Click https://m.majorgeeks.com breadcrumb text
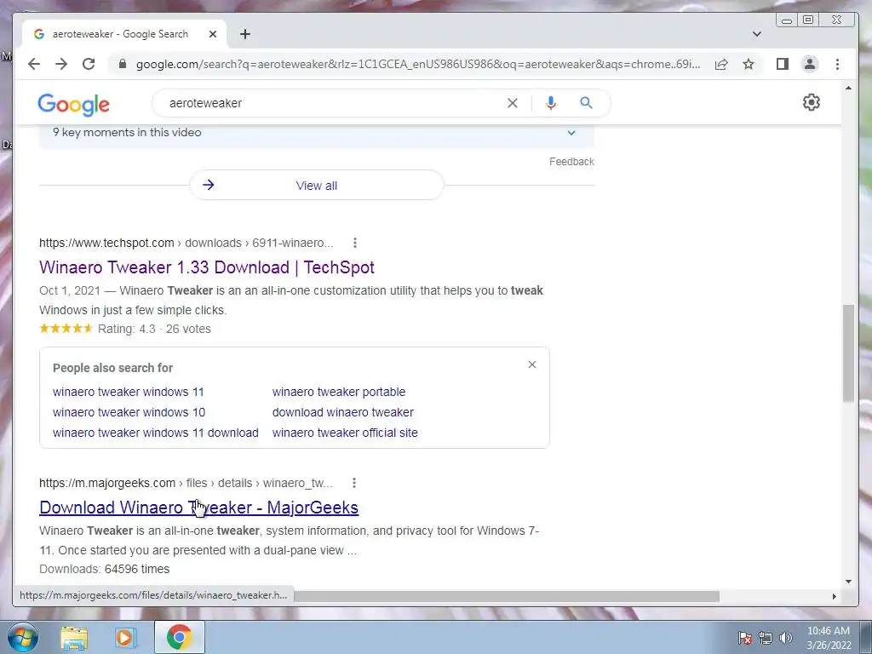 [107, 484]
